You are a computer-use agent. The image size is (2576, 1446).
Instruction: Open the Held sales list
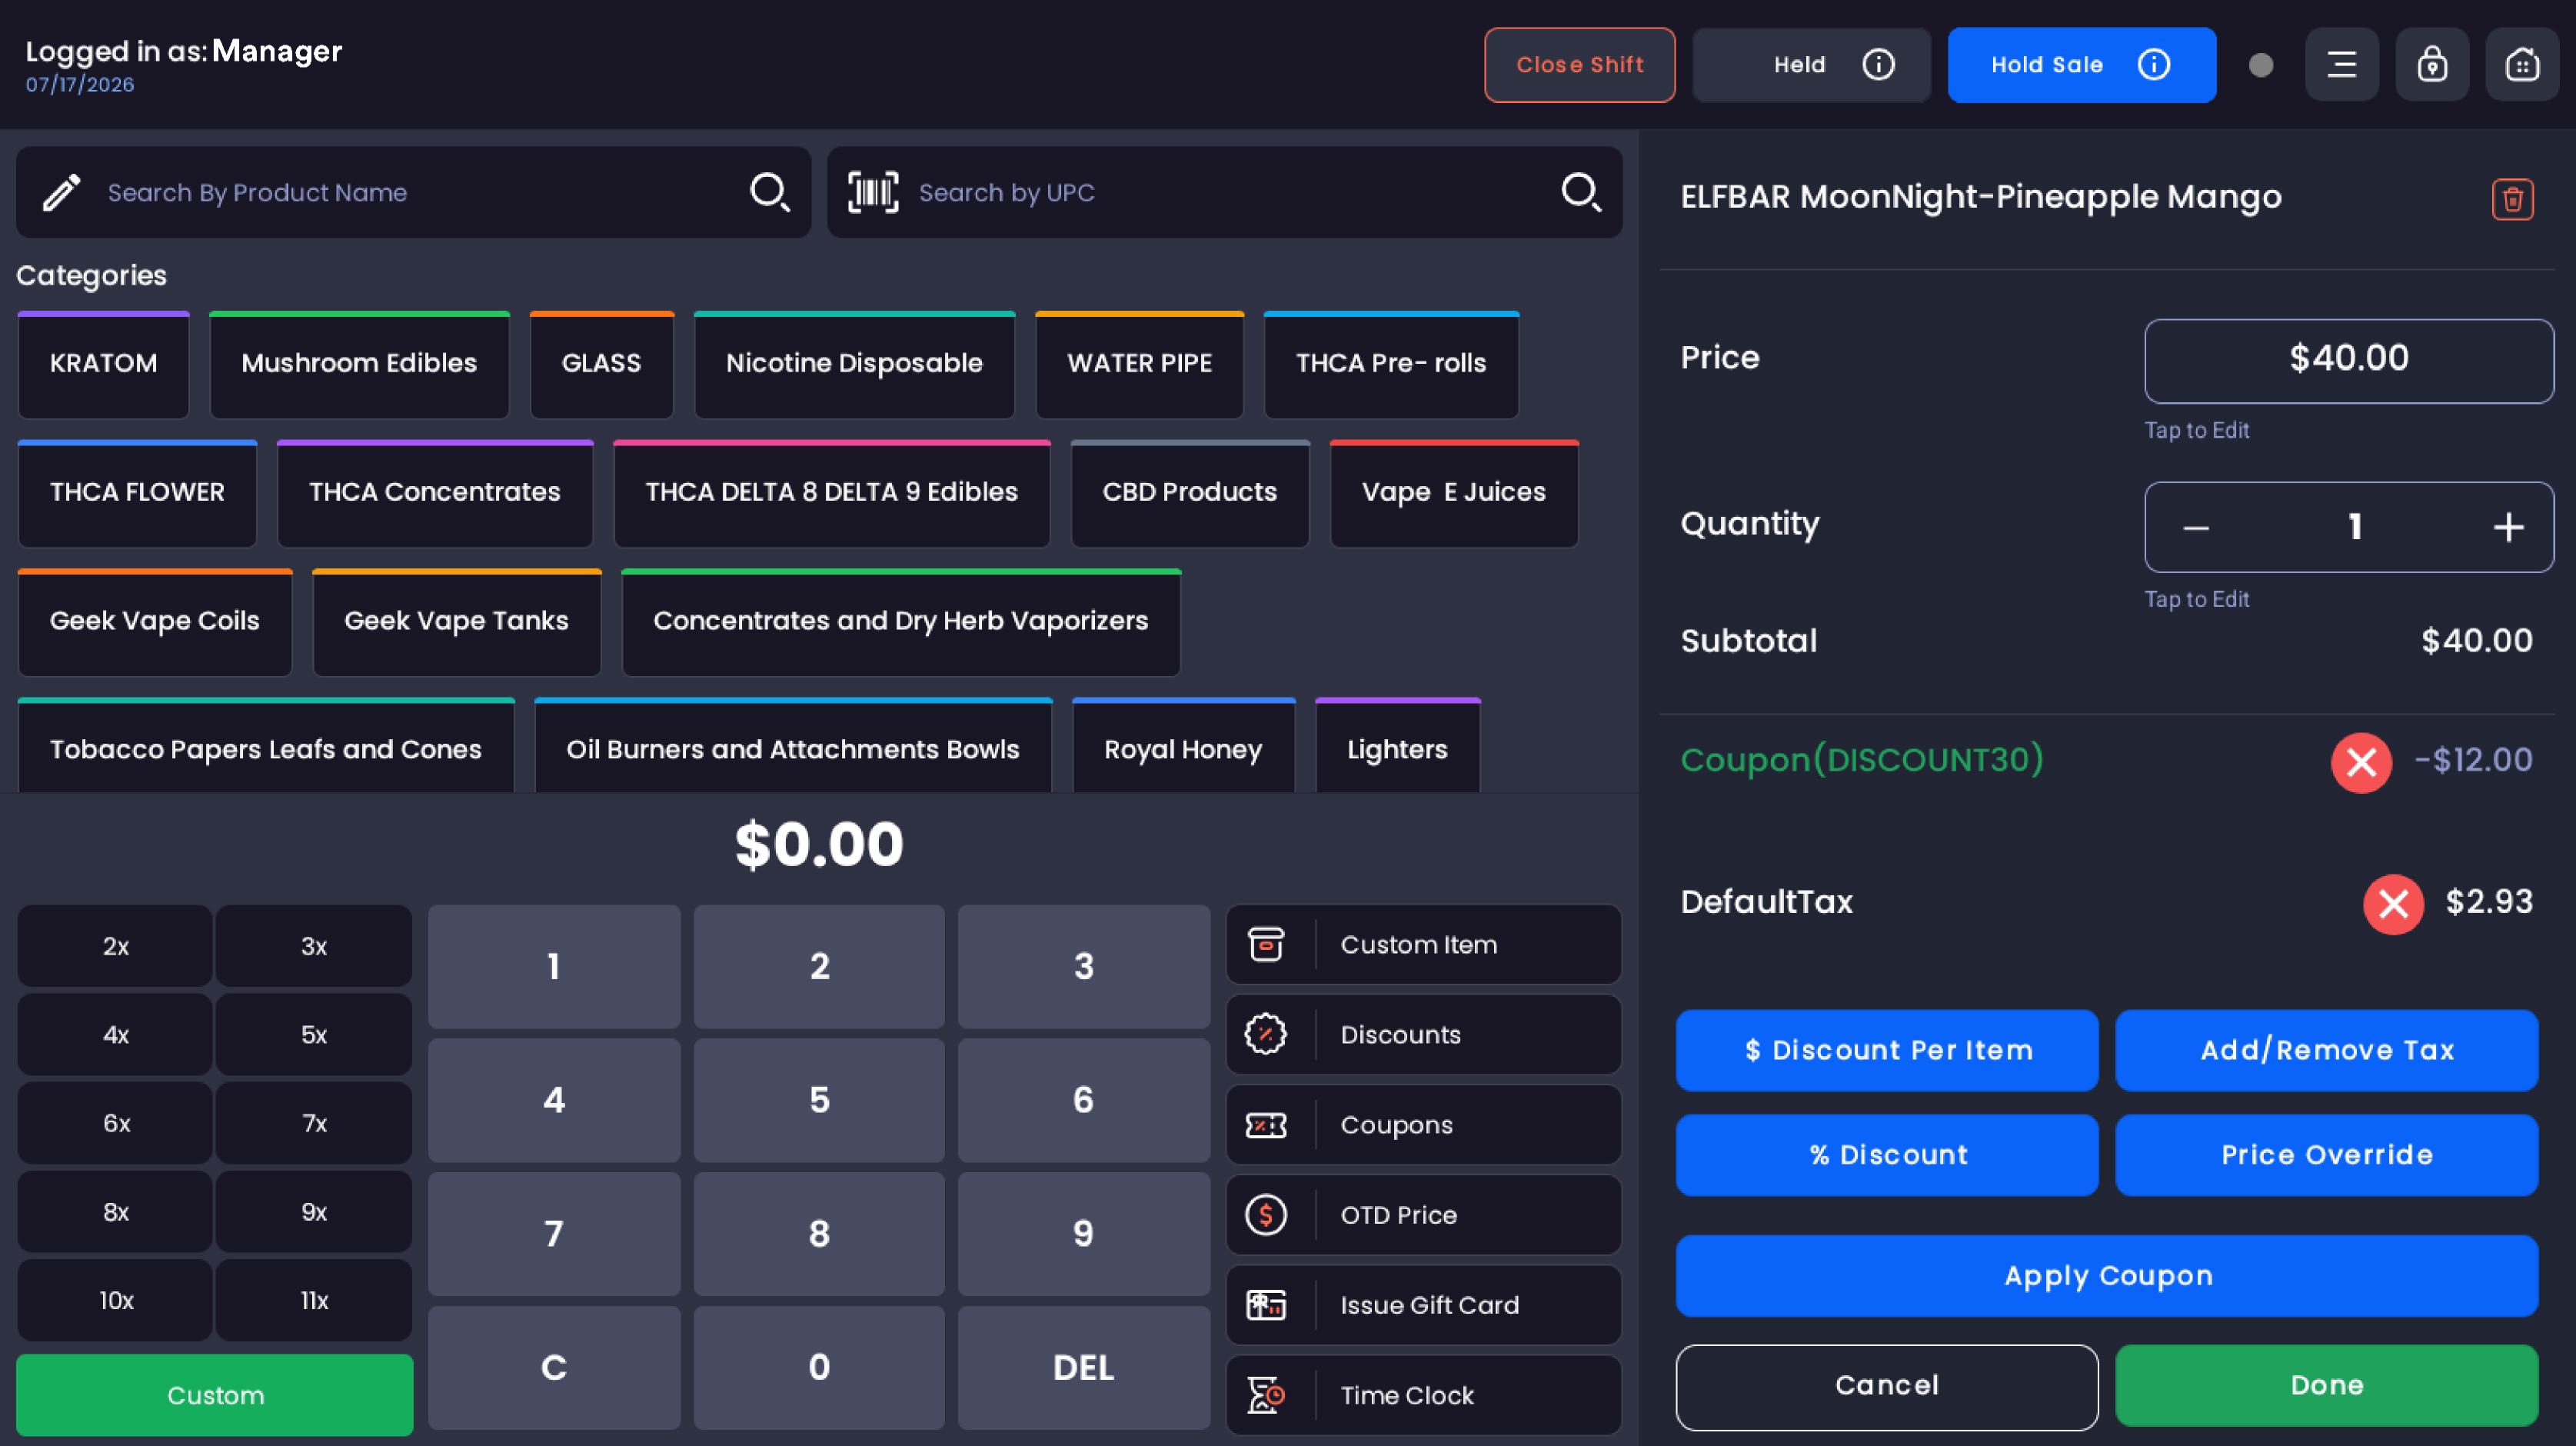[1811, 65]
